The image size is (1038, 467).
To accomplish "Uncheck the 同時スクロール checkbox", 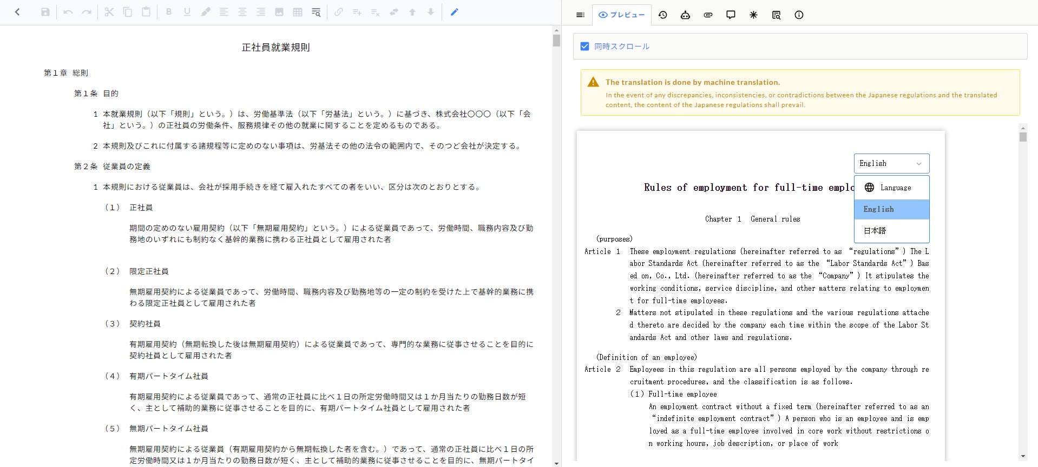I will (584, 46).
